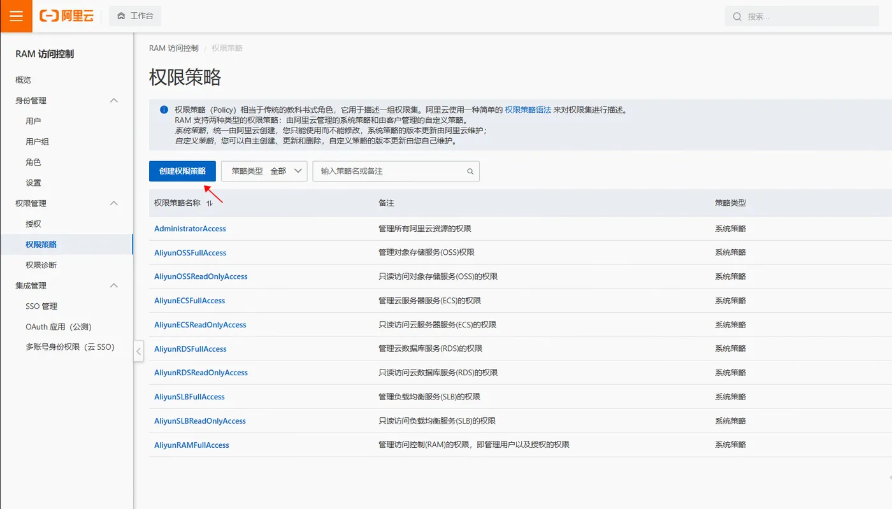
Task: Click note 只读访问云数据库服务(RDS)的权限
Action: [x=438, y=373]
